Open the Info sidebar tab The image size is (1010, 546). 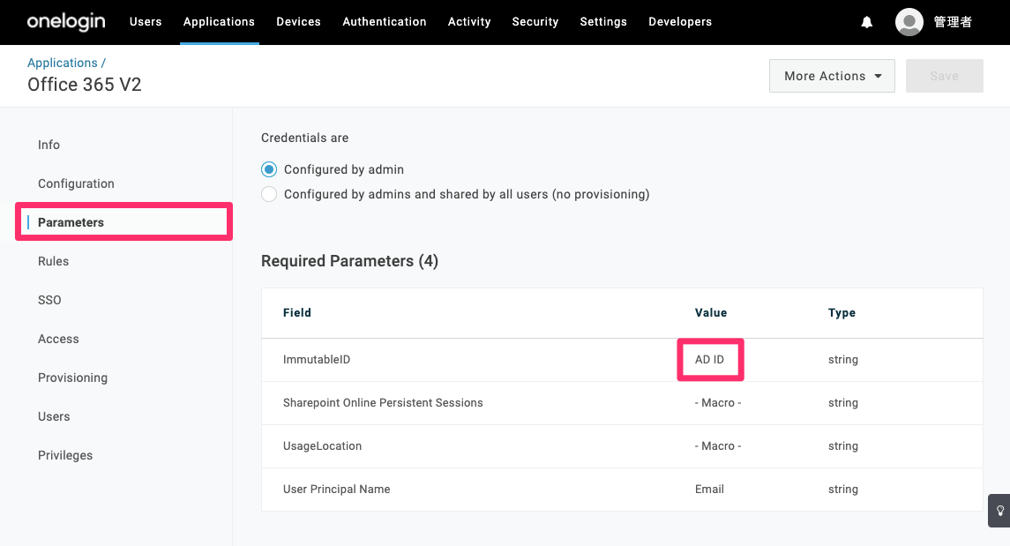pyautogui.click(x=49, y=145)
